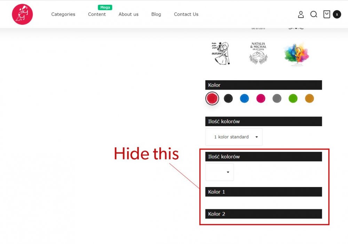This screenshot has height=244, width=348.
Task: Click the cart item count badge
Action: (337, 14)
